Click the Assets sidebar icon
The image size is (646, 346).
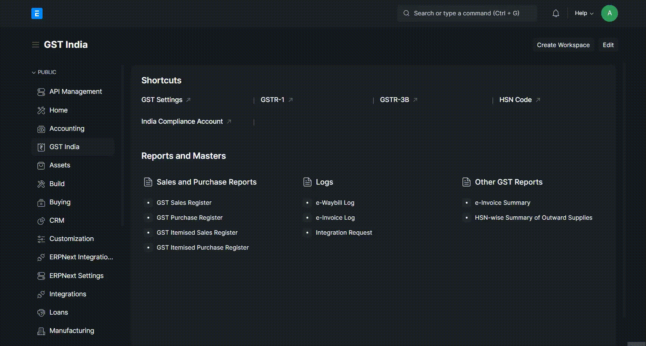[x=41, y=166]
